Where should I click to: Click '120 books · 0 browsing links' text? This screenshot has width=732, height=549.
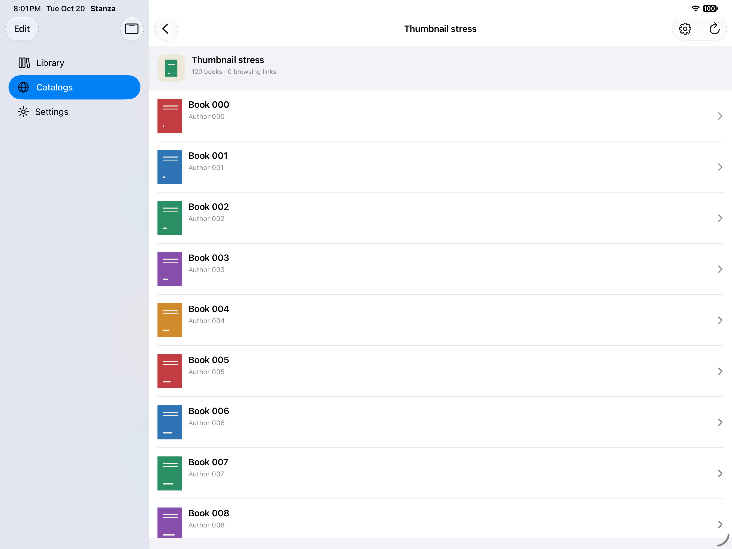point(234,72)
